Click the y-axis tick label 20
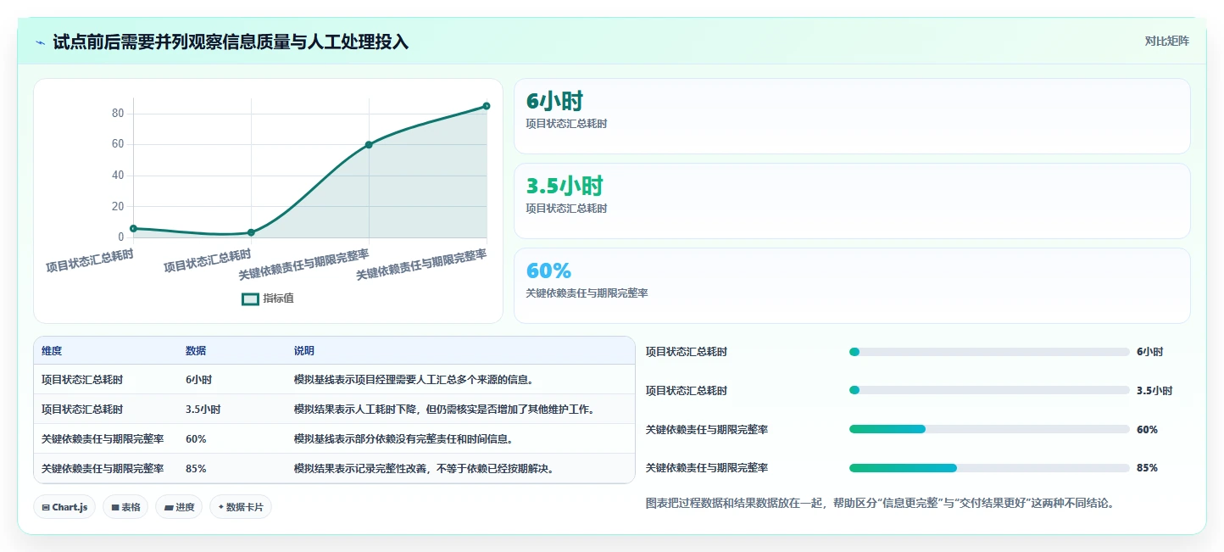The image size is (1224, 552). tap(118, 206)
